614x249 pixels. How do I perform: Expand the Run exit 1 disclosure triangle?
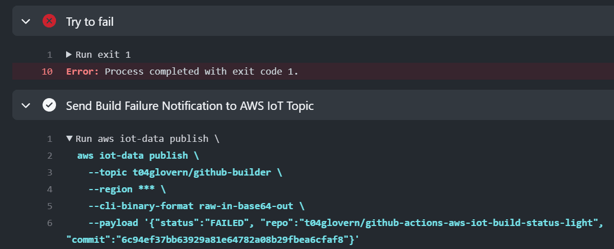pyautogui.click(x=69, y=55)
